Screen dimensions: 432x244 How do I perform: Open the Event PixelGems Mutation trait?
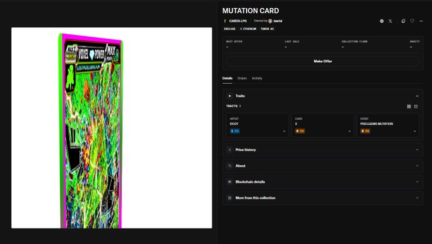click(x=388, y=125)
